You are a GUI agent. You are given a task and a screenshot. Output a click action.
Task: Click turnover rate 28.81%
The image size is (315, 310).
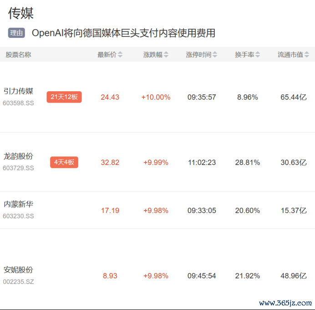point(248,162)
